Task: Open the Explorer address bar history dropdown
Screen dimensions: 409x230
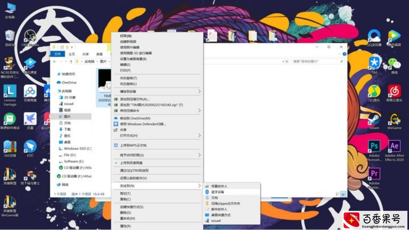Action: (283, 61)
